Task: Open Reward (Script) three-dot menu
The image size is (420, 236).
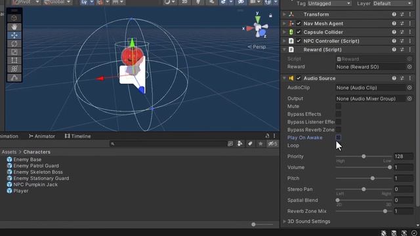Action: tap(409, 50)
